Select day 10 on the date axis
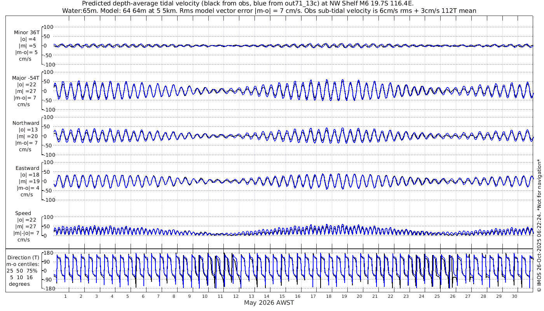Image resolution: width=544 pixels, height=311 pixels. [x=205, y=296]
